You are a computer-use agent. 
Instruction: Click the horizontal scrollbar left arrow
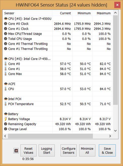coord(5,136)
